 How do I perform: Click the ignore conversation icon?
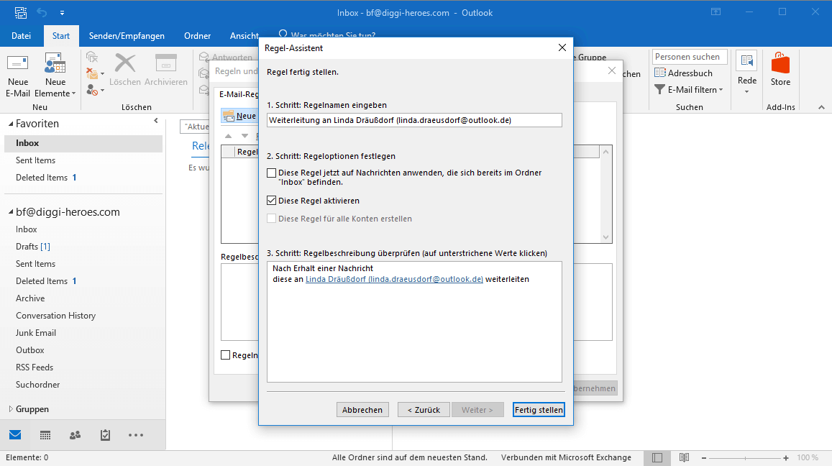(x=92, y=58)
